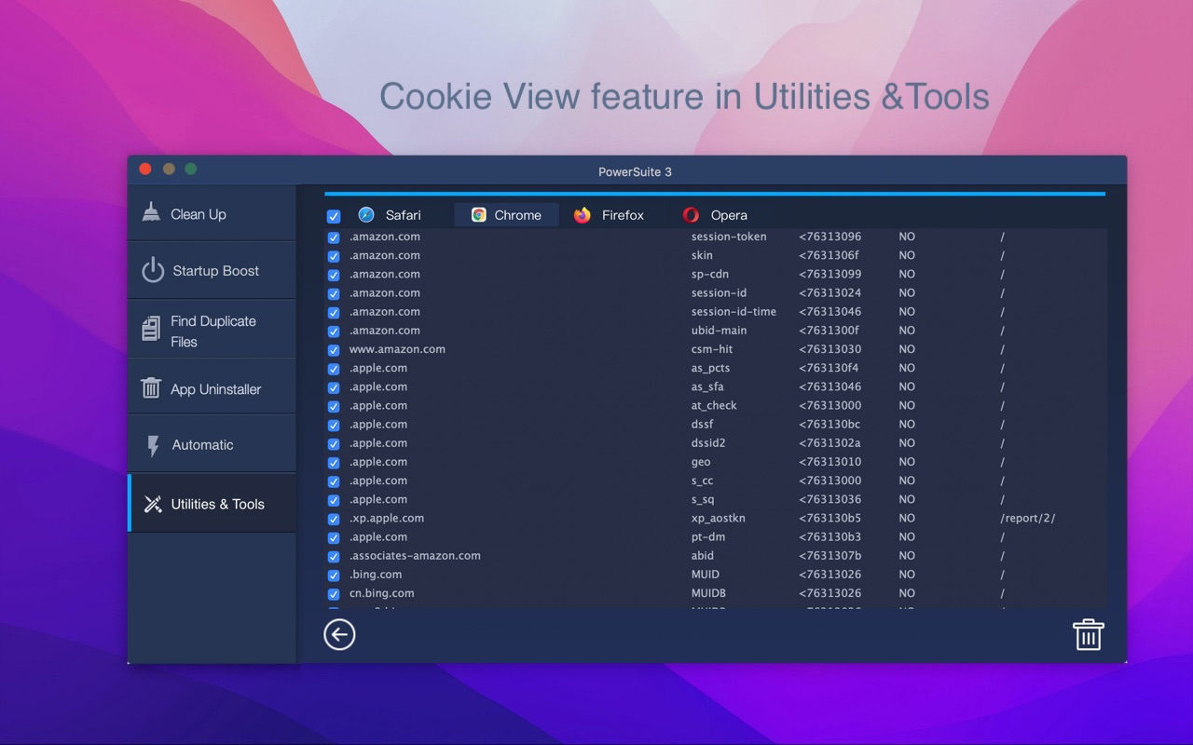Select the at_check cookie name
1193x745 pixels.
[714, 406]
